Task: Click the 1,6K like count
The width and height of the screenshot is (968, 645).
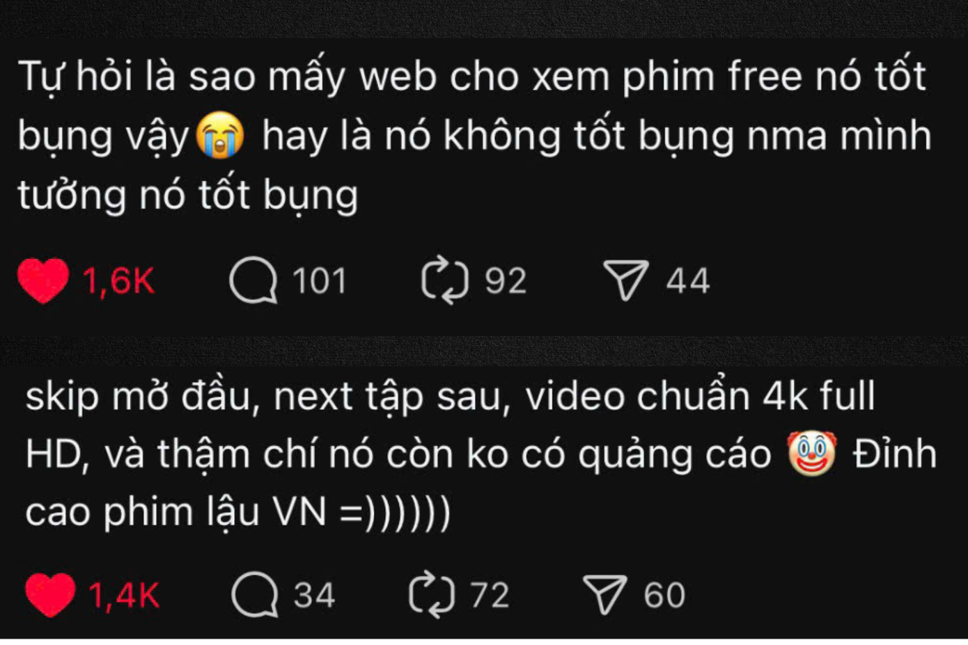Action: pyautogui.click(x=118, y=281)
